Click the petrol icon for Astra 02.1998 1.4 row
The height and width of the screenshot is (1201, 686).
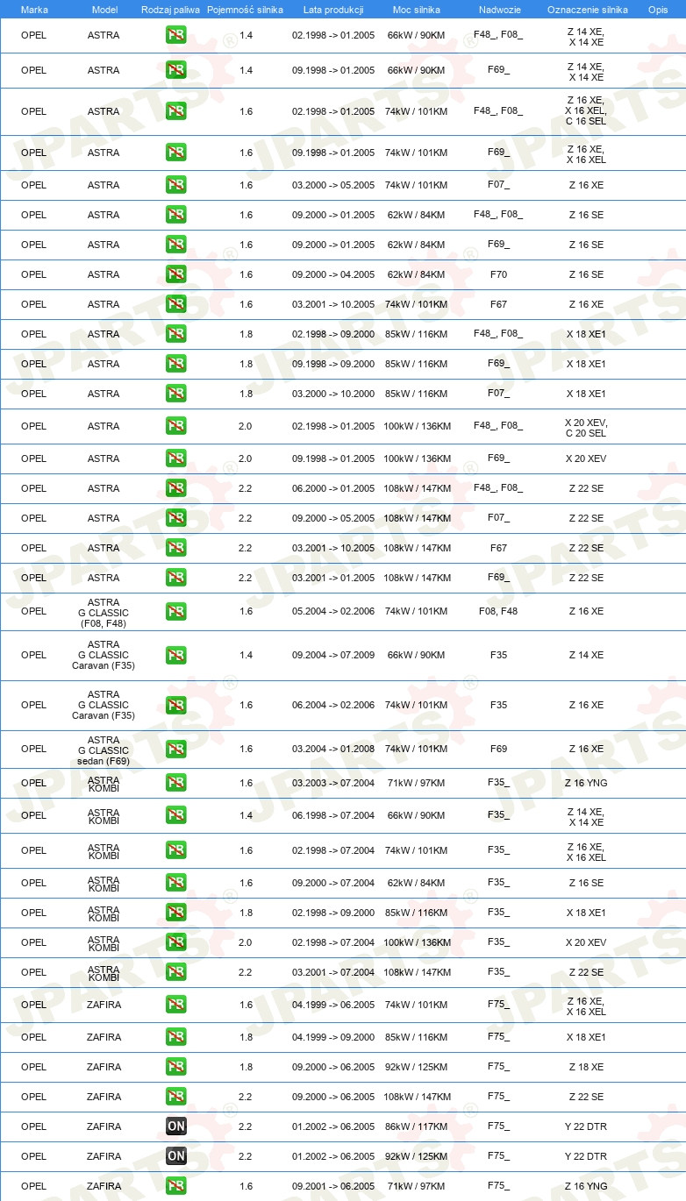[x=175, y=36]
